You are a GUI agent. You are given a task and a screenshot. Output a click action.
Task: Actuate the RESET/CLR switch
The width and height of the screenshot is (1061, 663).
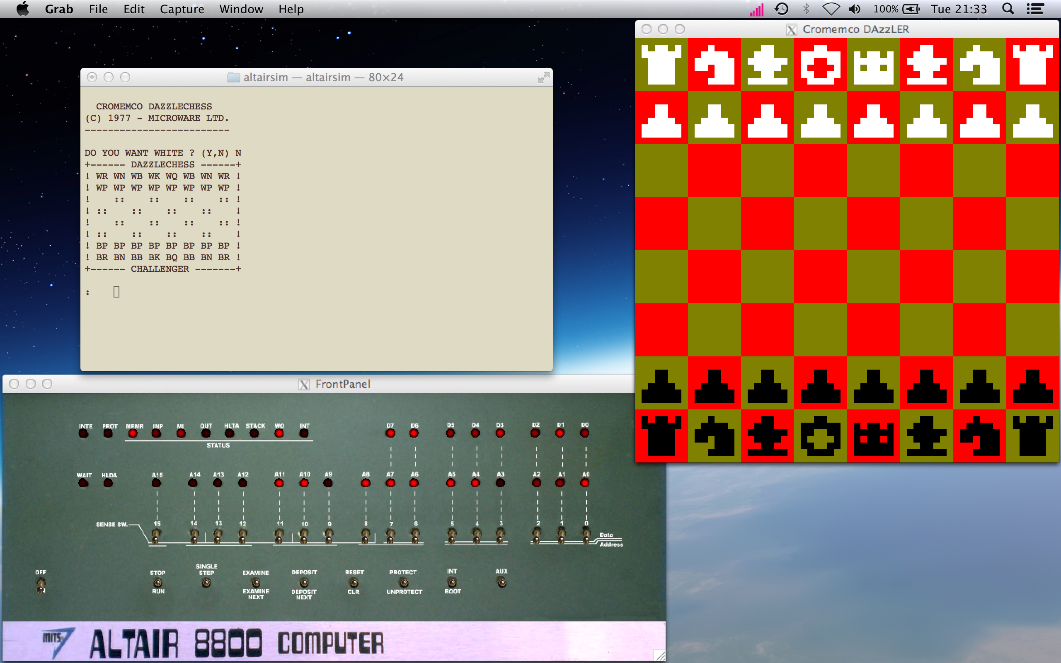click(354, 583)
